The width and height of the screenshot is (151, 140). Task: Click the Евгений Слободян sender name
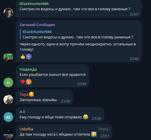pos(37,25)
